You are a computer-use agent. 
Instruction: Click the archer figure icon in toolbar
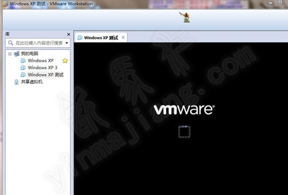(x=185, y=17)
